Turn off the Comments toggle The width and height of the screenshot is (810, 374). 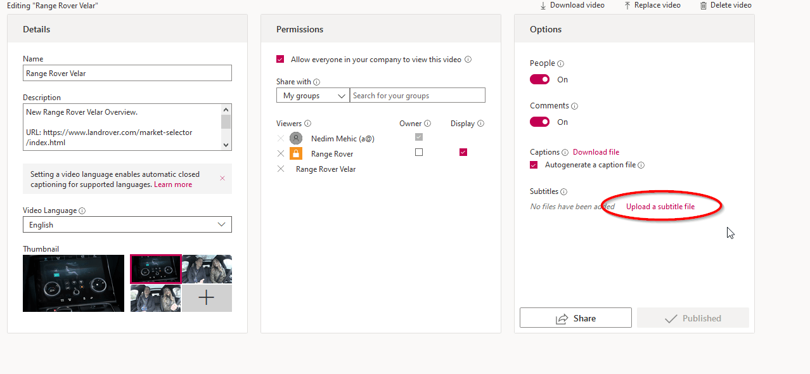(540, 122)
